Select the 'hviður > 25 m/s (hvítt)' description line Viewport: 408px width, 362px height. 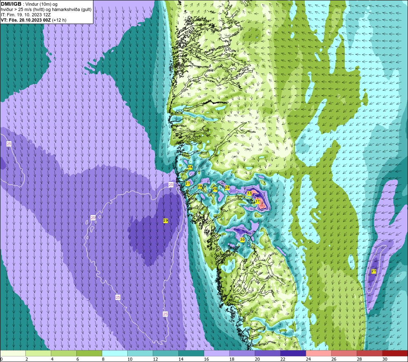[46, 10]
